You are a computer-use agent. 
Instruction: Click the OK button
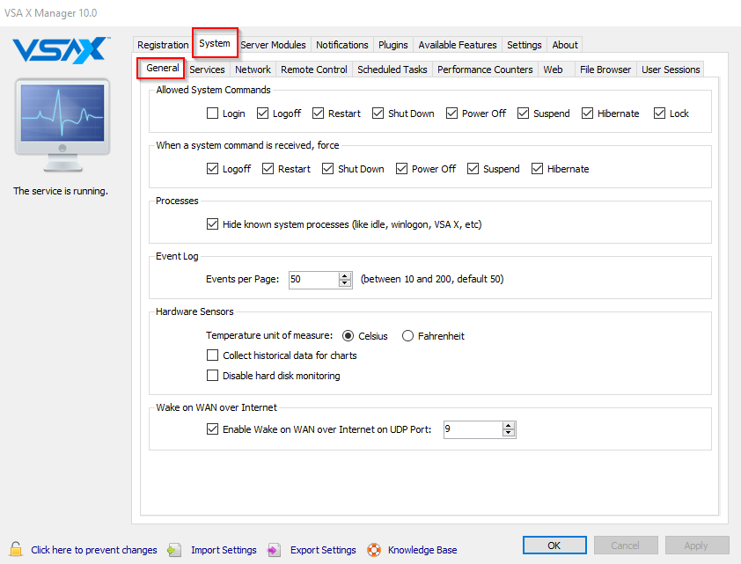click(554, 546)
